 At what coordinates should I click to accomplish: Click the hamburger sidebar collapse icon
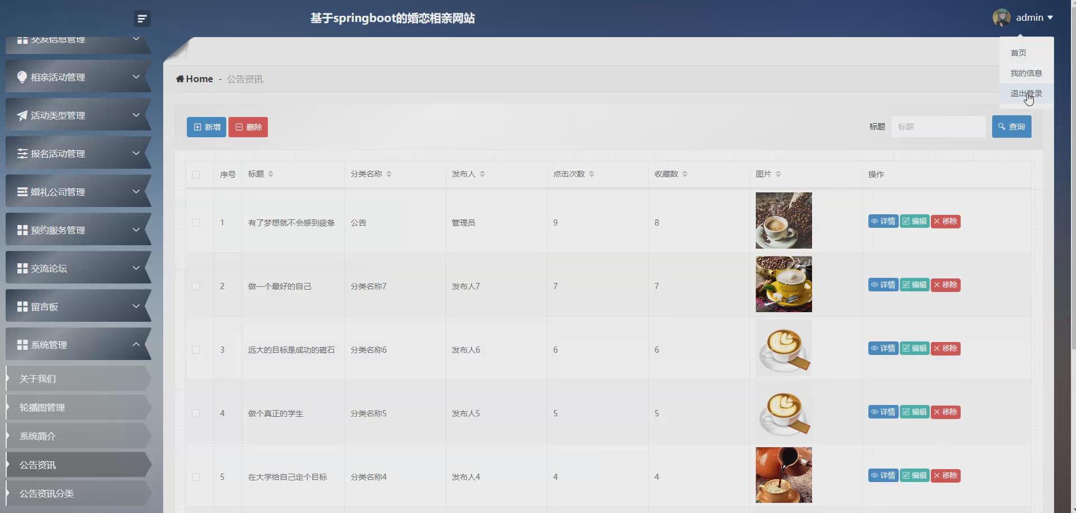point(141,17)
